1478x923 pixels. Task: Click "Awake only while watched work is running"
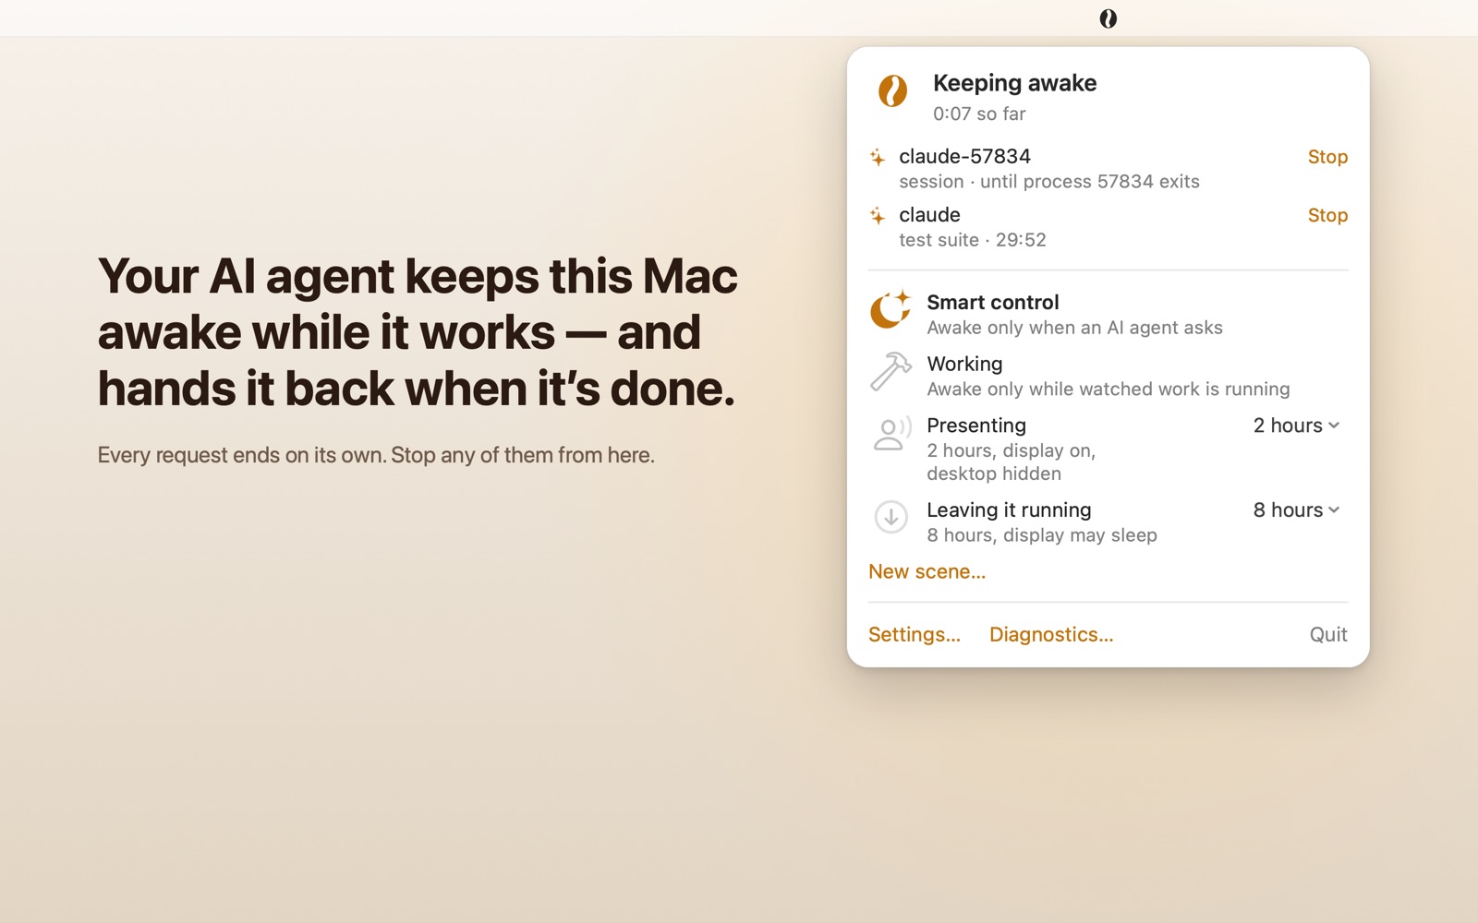1108,390
